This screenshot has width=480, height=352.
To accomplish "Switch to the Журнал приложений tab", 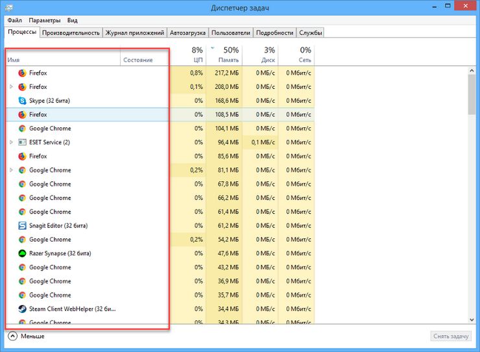I will (x=135, y=33).
